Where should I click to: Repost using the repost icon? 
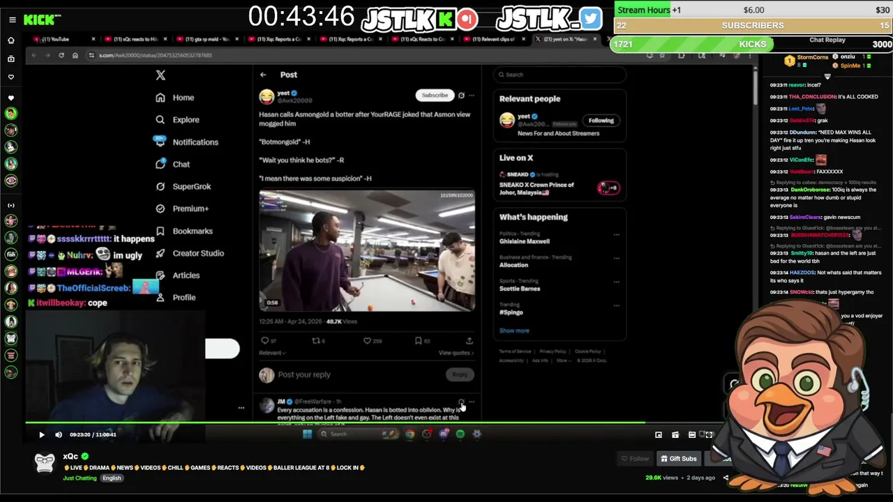pos(315,341)
